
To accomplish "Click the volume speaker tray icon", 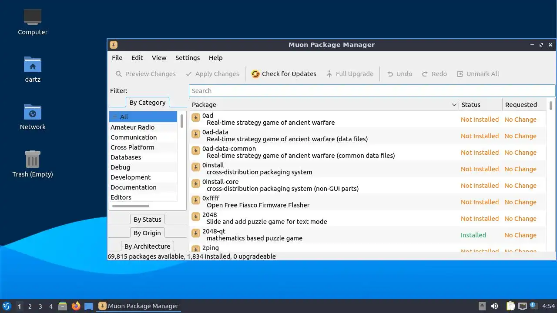I will pyautogui.click(x=495, y=306).
